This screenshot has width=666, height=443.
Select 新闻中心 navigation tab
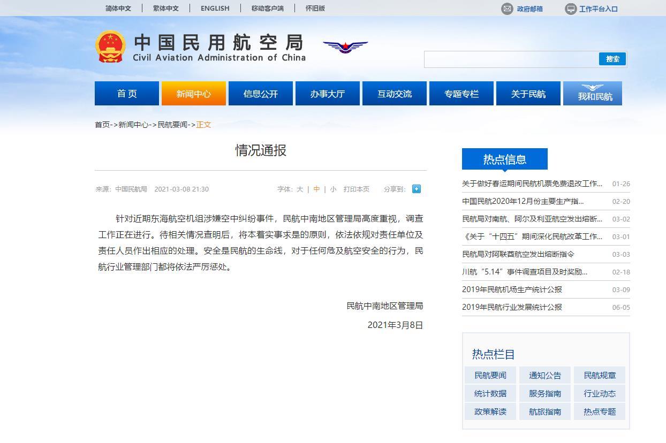(194, 94)
